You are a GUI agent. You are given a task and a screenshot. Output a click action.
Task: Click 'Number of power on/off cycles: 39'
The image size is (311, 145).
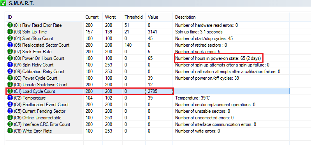coord(207,78)
